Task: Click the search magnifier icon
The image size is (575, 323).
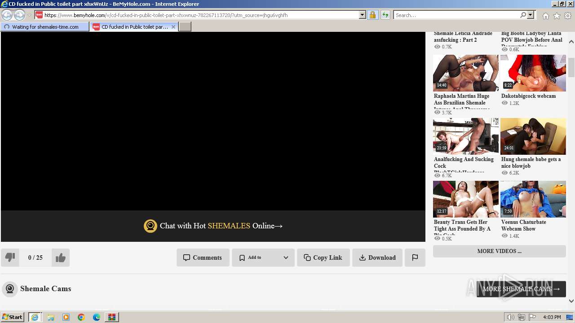Action: click(523, 15)
